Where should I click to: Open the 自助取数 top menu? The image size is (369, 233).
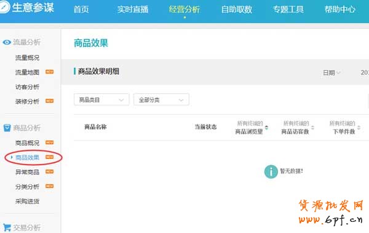coord(237,9)
